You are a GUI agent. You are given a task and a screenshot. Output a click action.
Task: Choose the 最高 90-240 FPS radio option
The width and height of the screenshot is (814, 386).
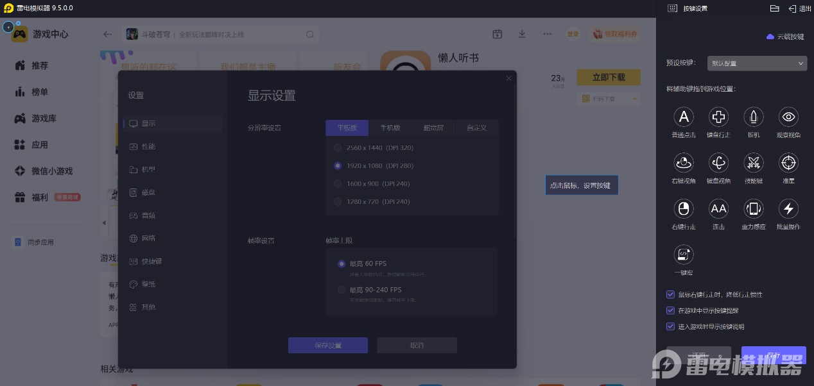tap(342, 290)
